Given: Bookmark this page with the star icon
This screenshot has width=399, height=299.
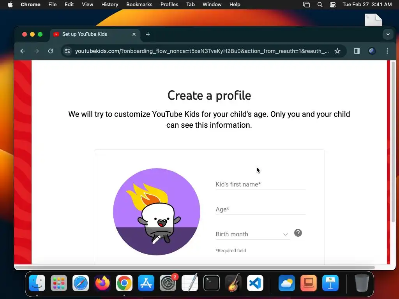Looking at the screenshot, I should click(x=337, y=51).
